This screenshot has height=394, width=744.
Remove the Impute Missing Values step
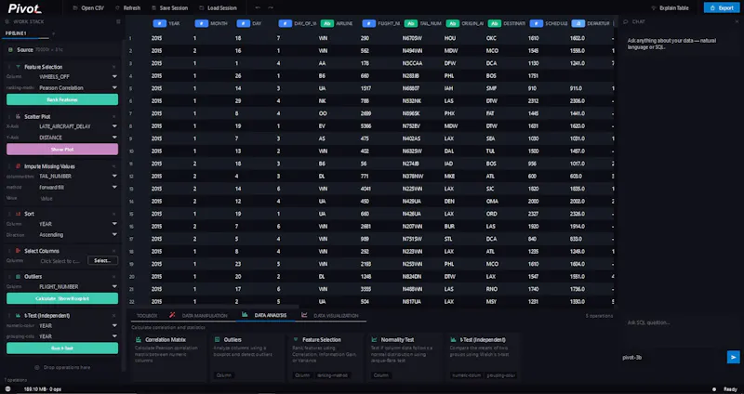(113, 166)
